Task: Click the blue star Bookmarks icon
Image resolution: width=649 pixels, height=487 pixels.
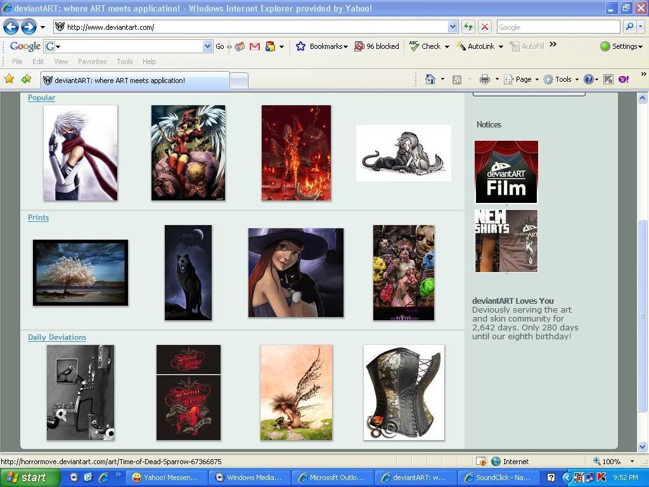Action: [x=300, y=46]
